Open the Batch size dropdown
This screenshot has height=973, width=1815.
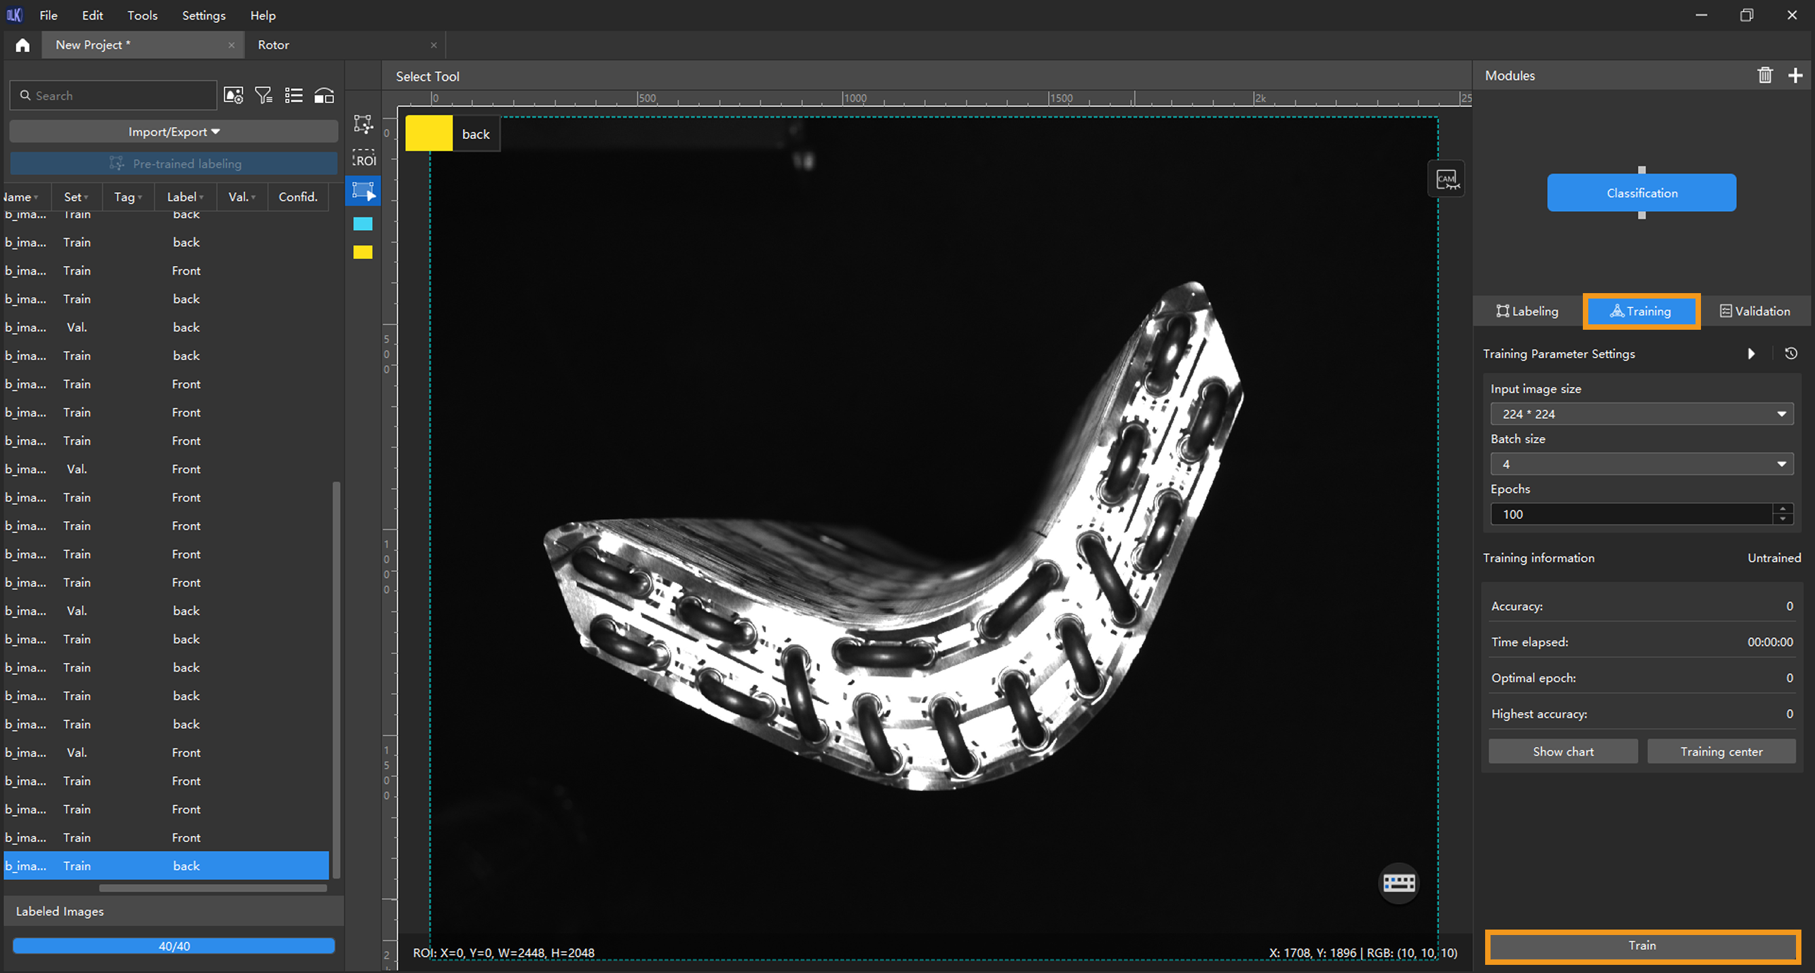1642,464
